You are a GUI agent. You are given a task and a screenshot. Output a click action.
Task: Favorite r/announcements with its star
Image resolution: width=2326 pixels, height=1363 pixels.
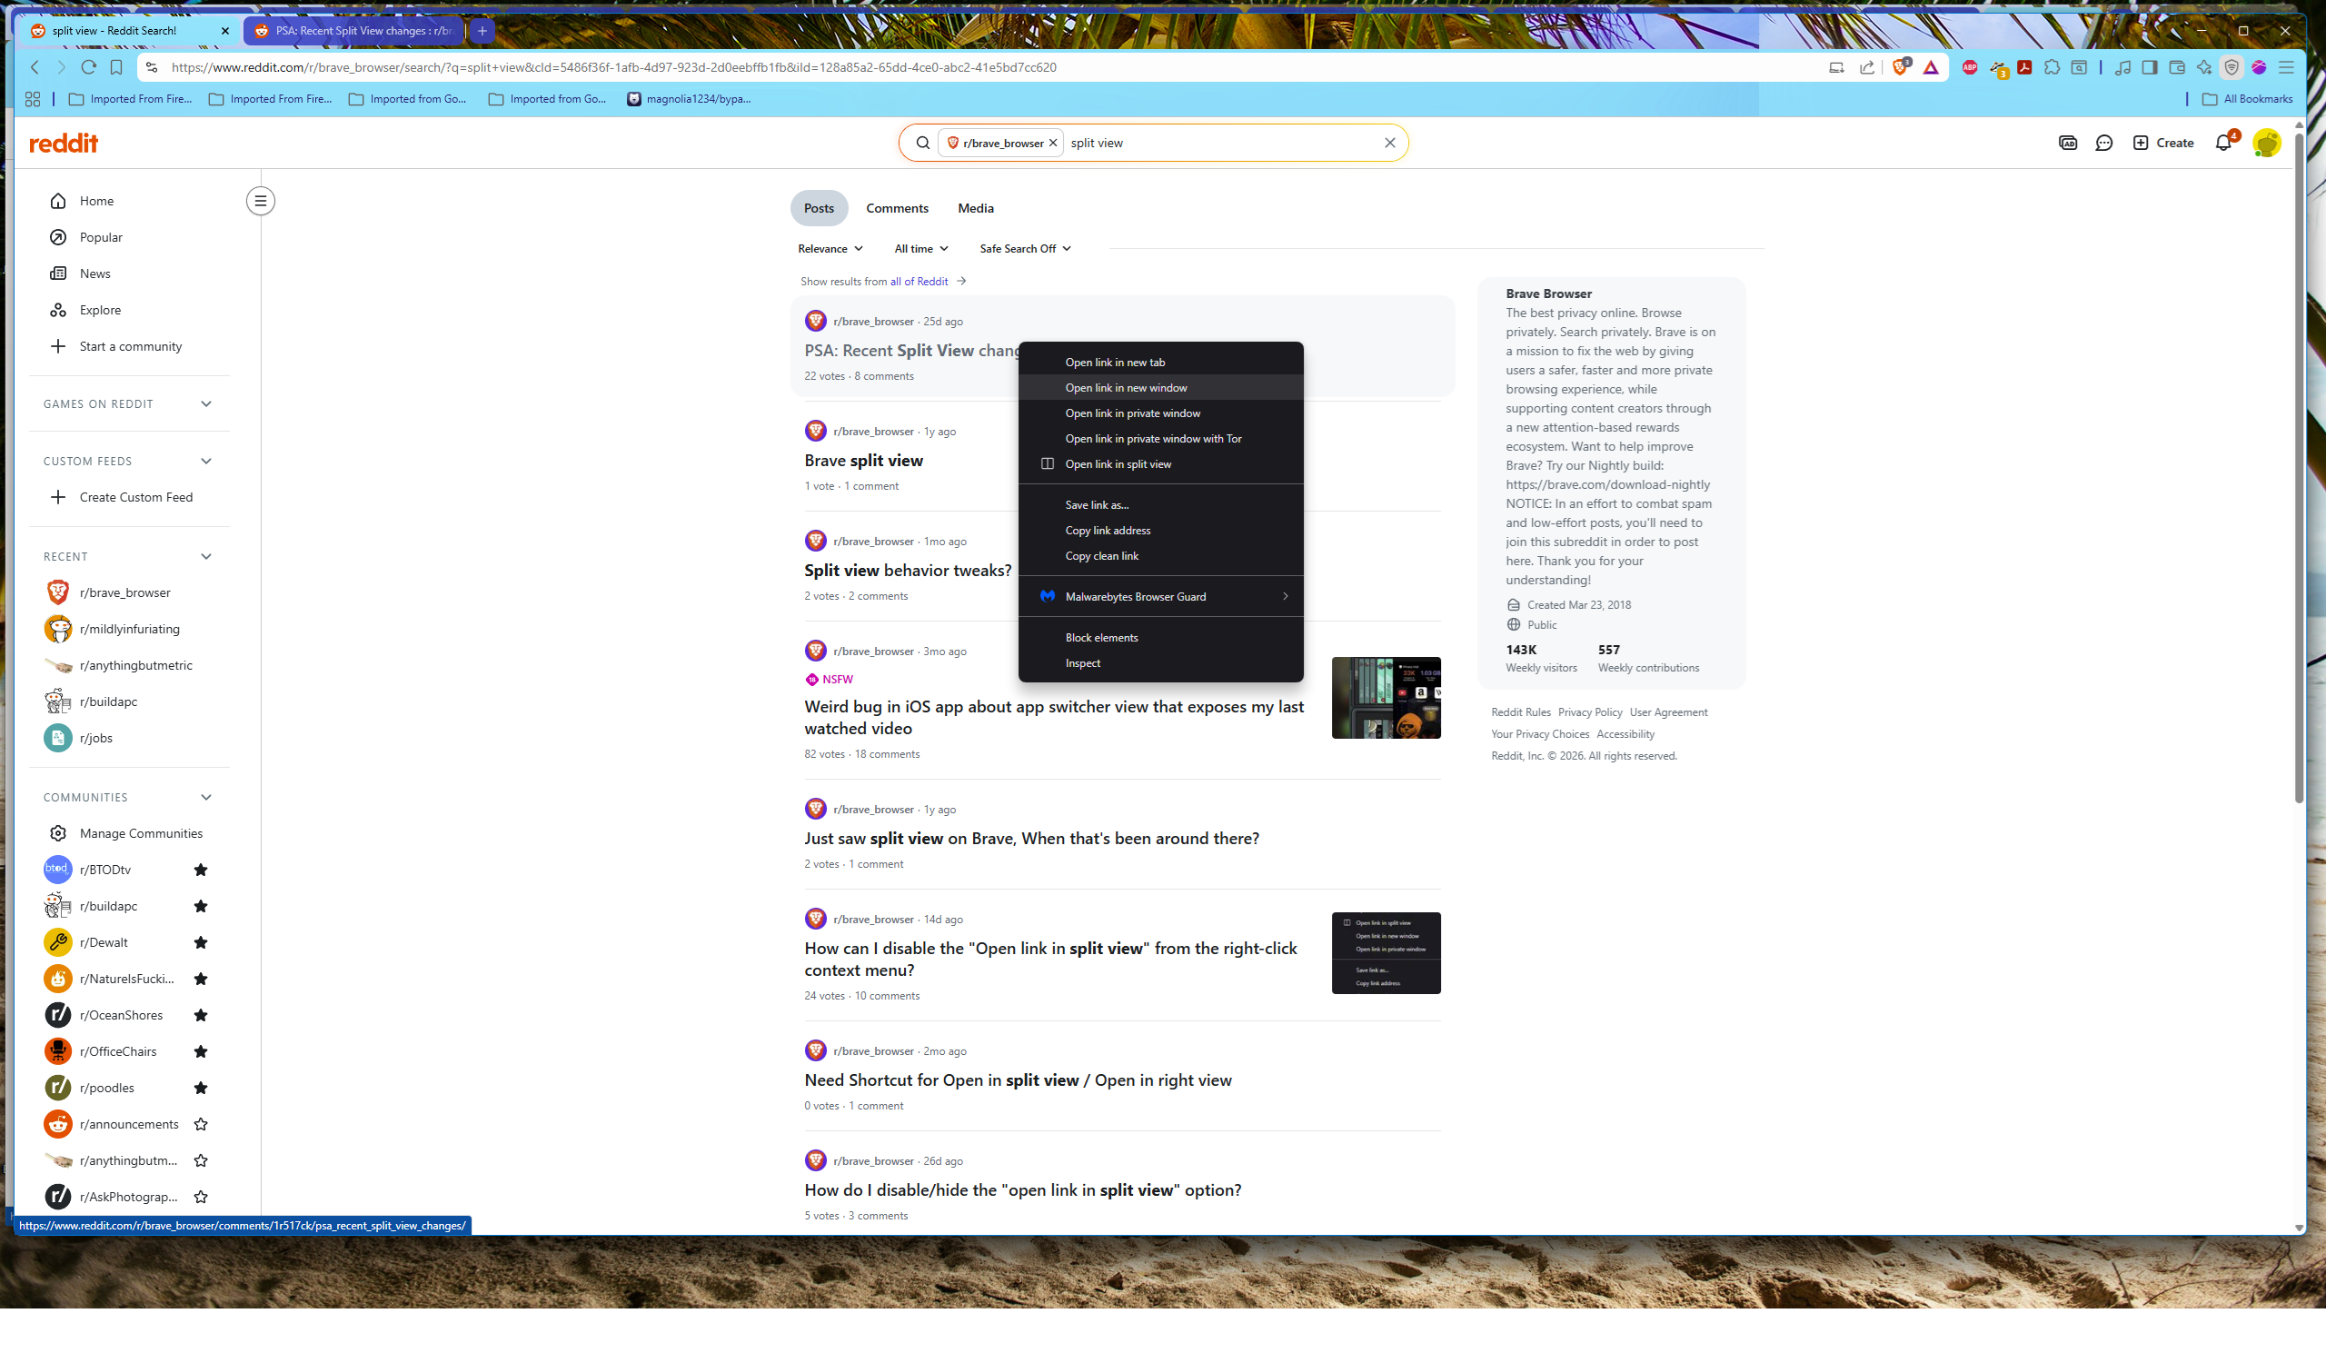[x=200, y=1124]
